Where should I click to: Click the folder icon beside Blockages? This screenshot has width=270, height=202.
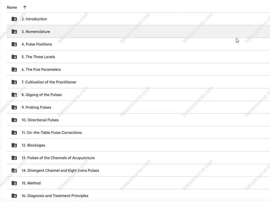tap(14, 145)
